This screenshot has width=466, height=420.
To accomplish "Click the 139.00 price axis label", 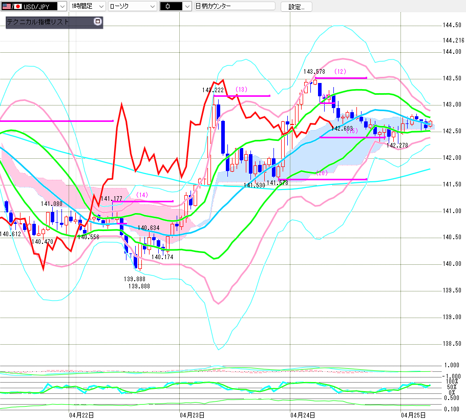I will coord(452,317).
